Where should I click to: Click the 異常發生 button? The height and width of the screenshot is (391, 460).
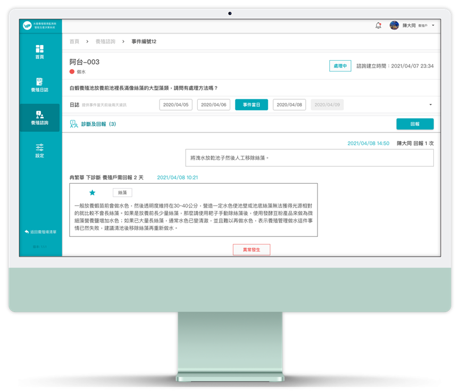click(252, 249)
